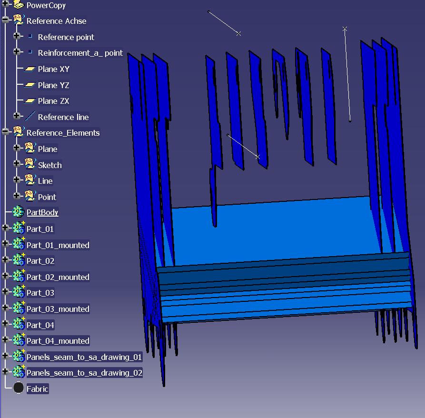Expand the Part_03_mounted node
The width and height of the screenshot is (425, 418).
click(5, 308)
